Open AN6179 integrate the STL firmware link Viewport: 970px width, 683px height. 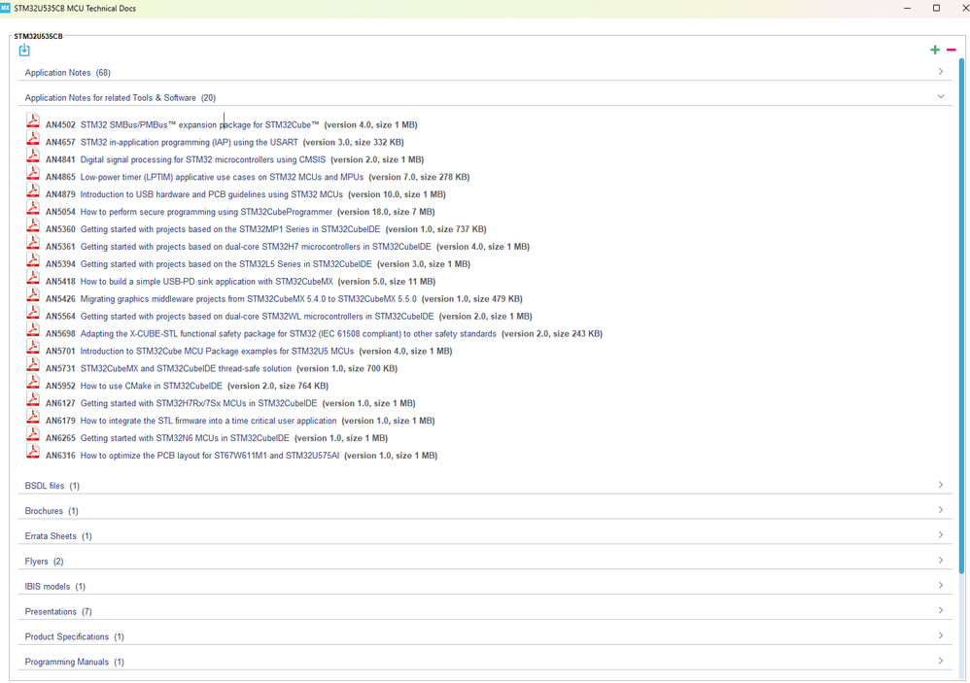tap(208, 421)
